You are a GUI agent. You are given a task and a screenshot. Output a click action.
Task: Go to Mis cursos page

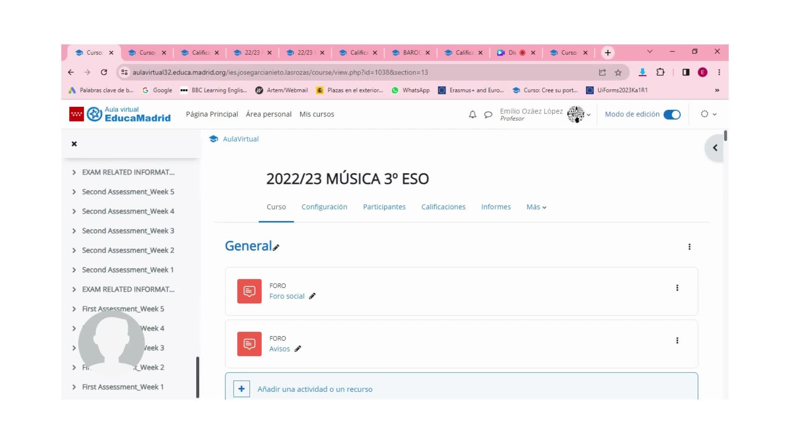pos(316,114)
